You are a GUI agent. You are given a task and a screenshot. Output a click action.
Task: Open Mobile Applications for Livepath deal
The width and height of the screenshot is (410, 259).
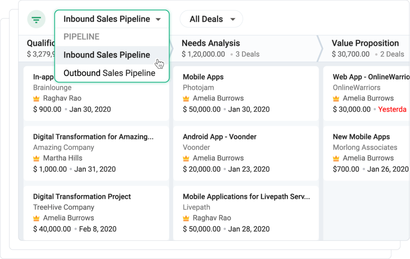246,197
